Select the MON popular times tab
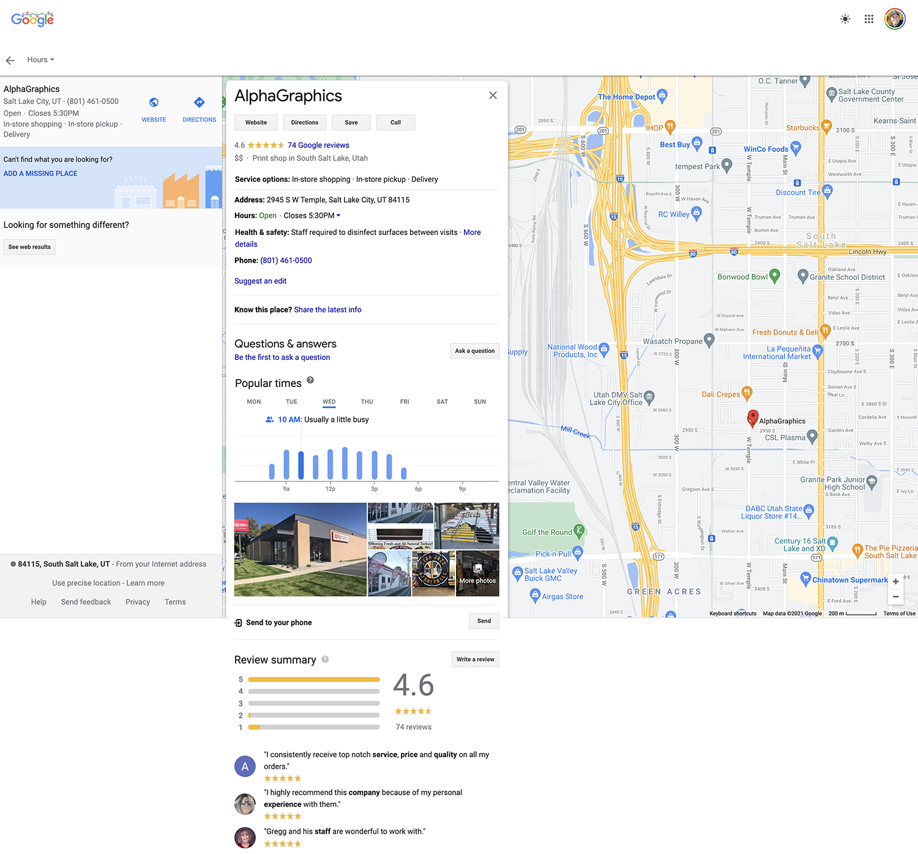 tap(254, 402)
